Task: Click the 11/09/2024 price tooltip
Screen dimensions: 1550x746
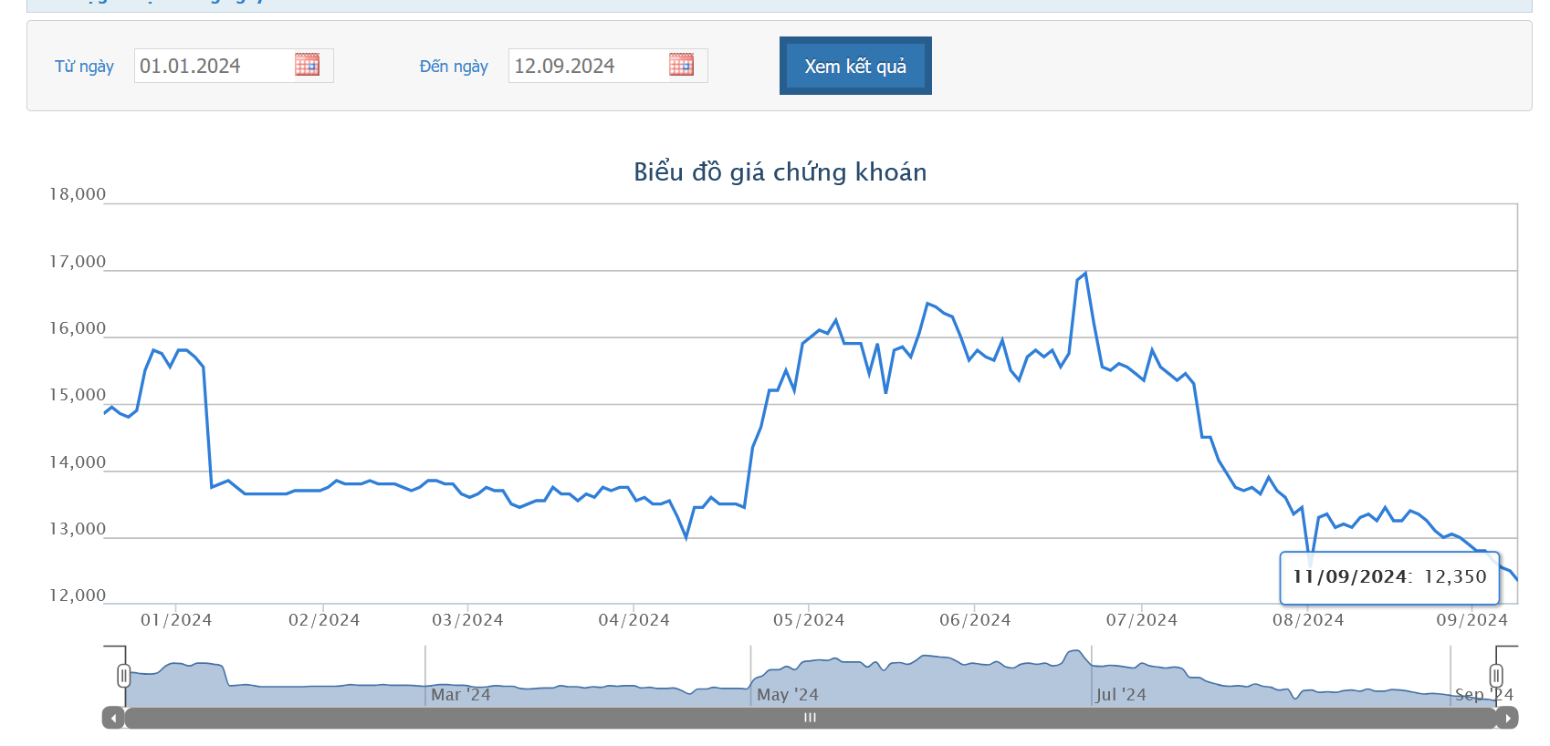Action: tap(1389, 577)
